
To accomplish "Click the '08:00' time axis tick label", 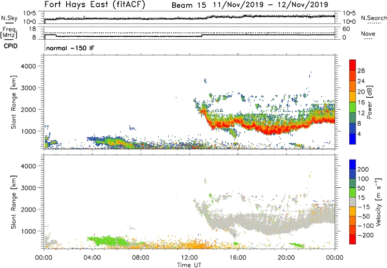I will [141, 258].
